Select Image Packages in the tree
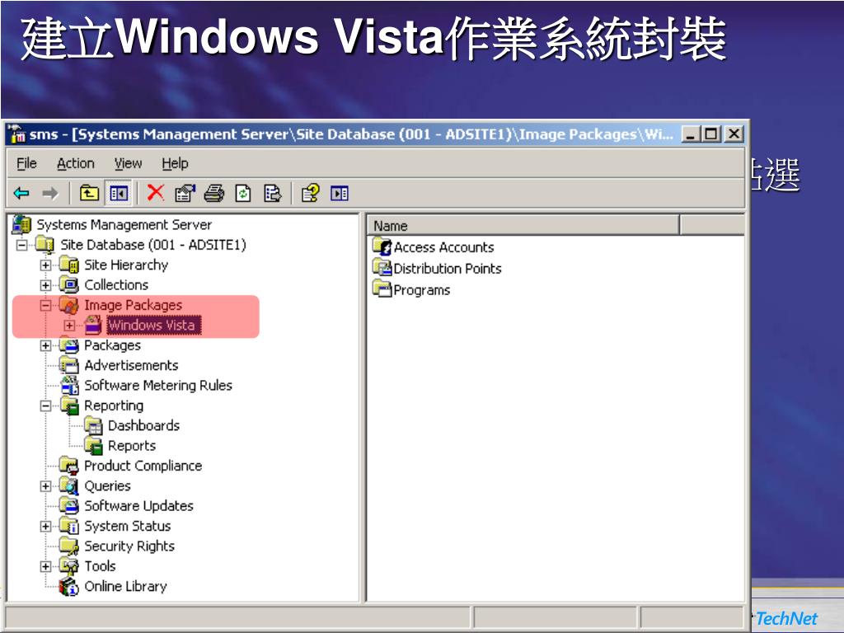844x633 pixels. coord(133,305)
